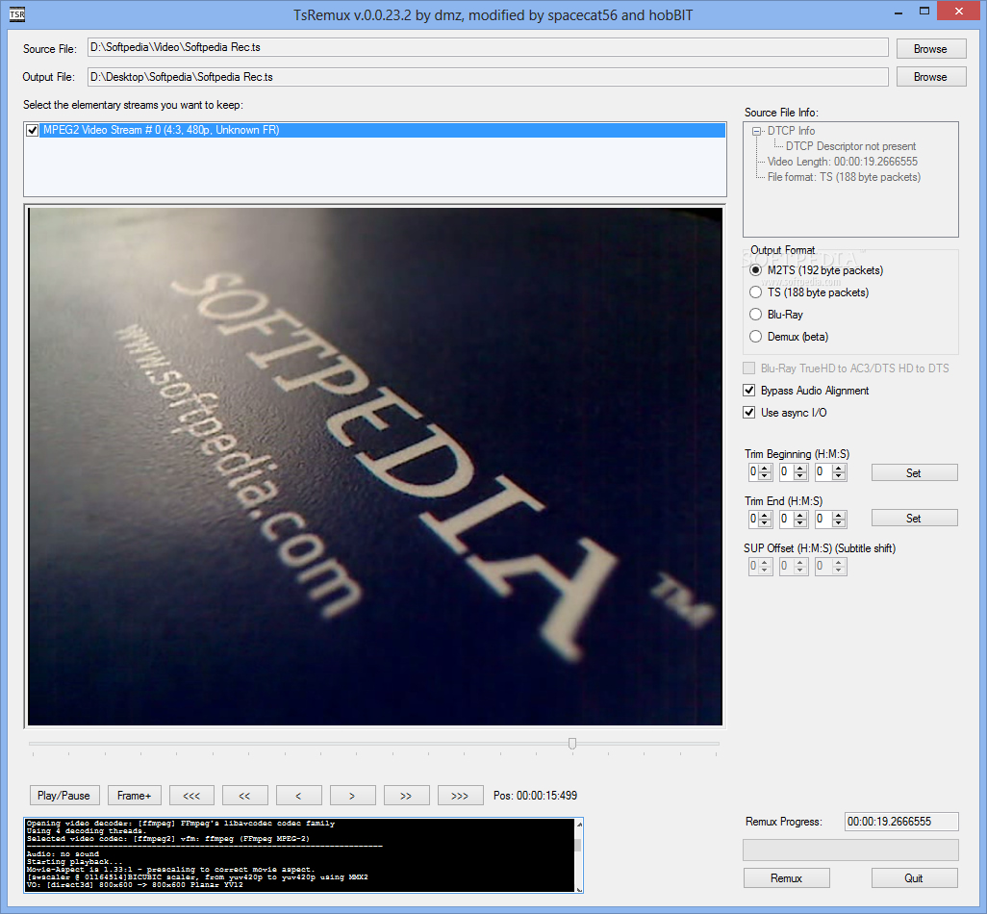
Task: Click the TSR application icon in title bar
Action: (17, 14)
